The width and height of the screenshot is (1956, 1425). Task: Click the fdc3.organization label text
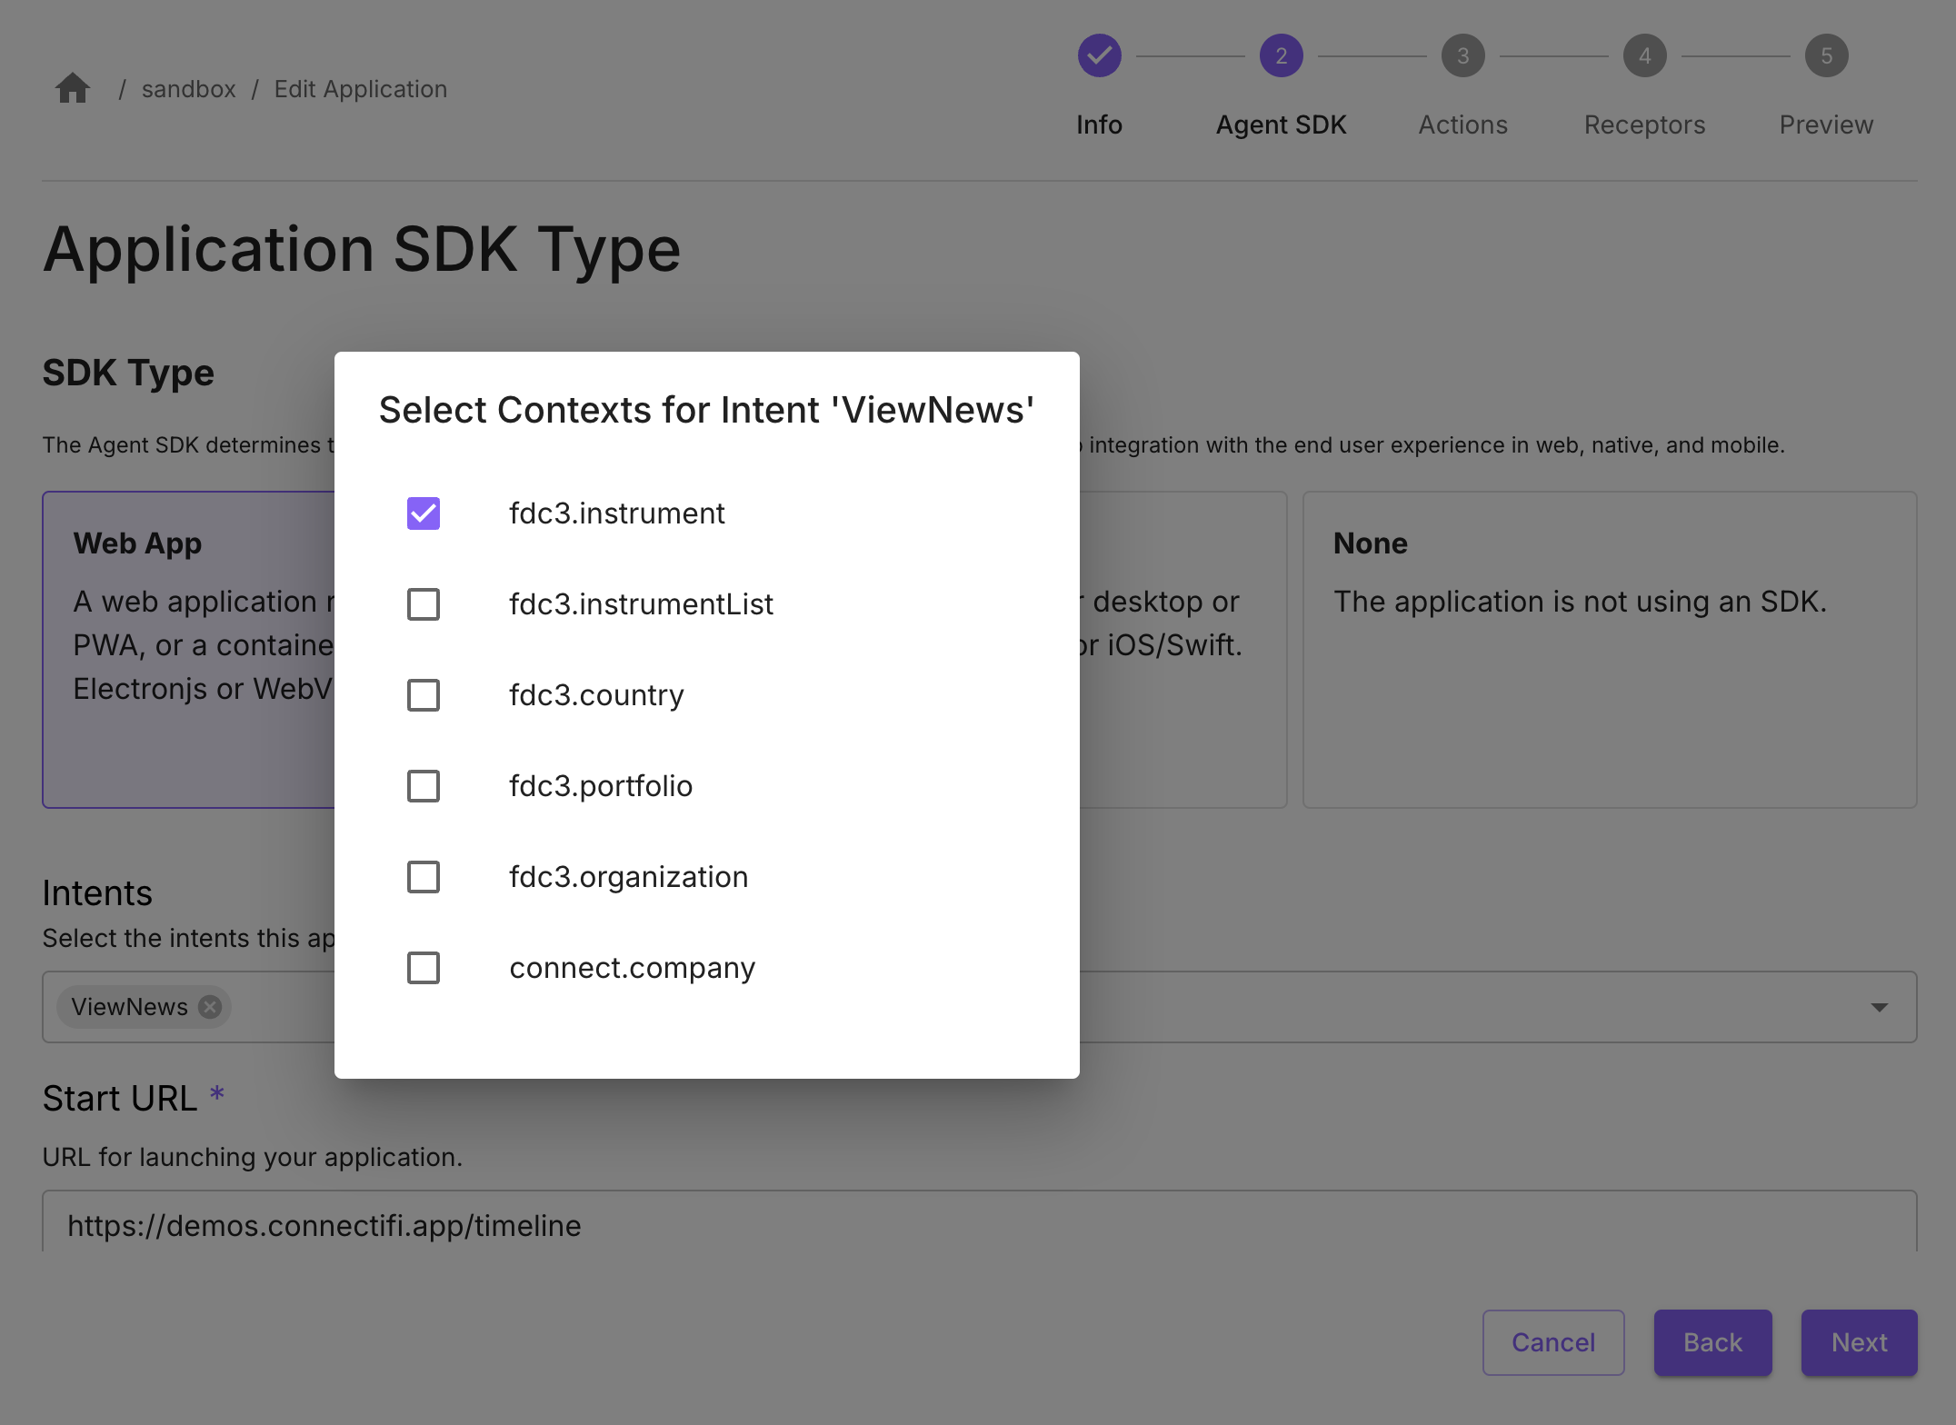628,877
